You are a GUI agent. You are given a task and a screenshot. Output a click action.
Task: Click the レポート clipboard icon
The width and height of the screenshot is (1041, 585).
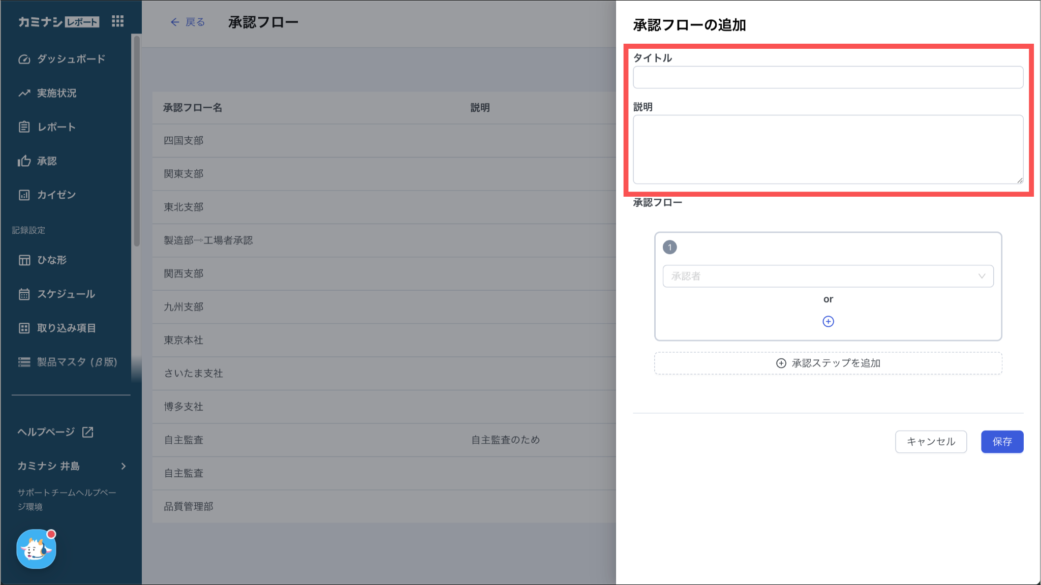pos(24,127)
